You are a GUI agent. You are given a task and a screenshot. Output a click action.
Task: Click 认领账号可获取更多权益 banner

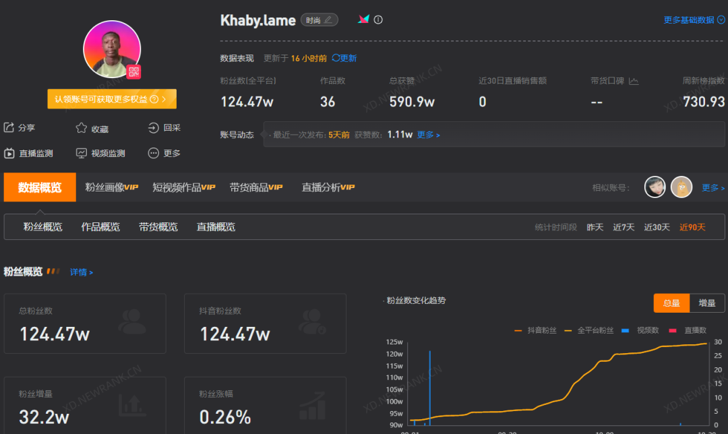[112, 99]
